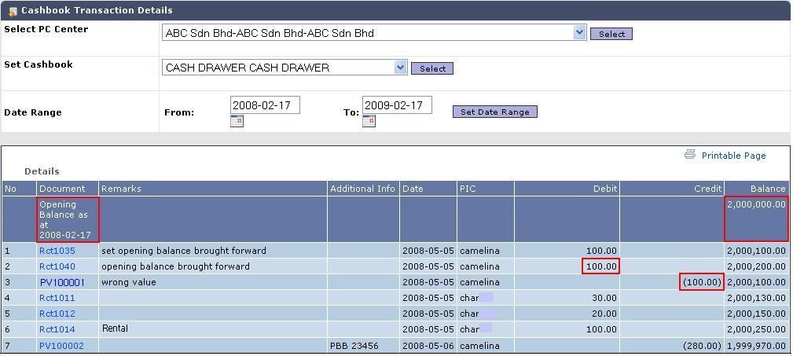Click remark 'set opening balance brought forward'
This screenshot has width=793, height=356.
184,251
